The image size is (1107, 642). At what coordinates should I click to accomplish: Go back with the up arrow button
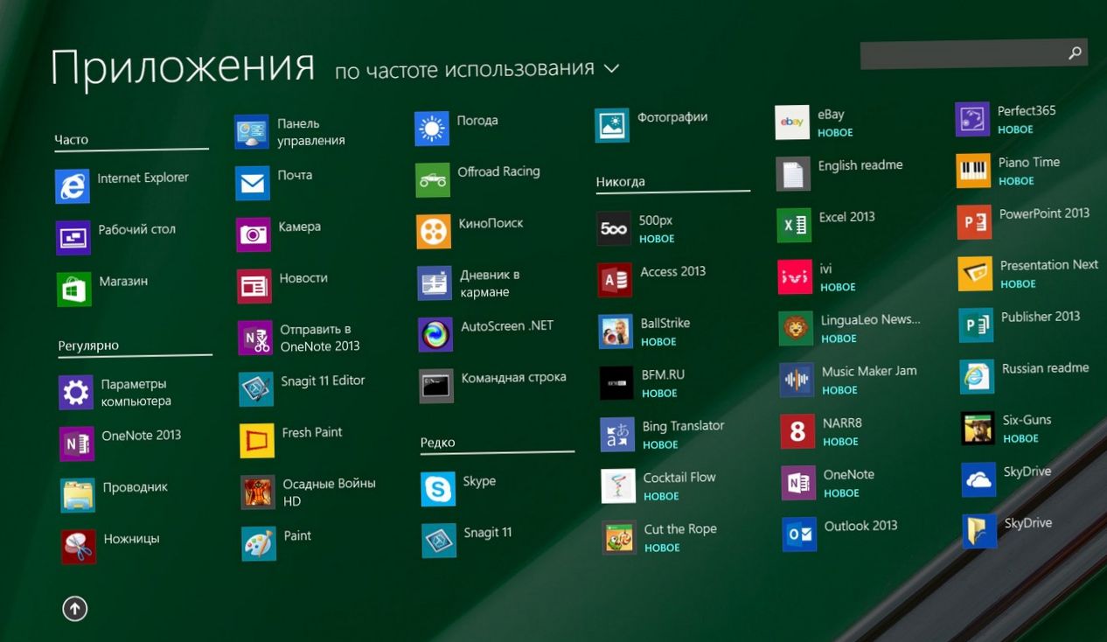click(75, 608)
